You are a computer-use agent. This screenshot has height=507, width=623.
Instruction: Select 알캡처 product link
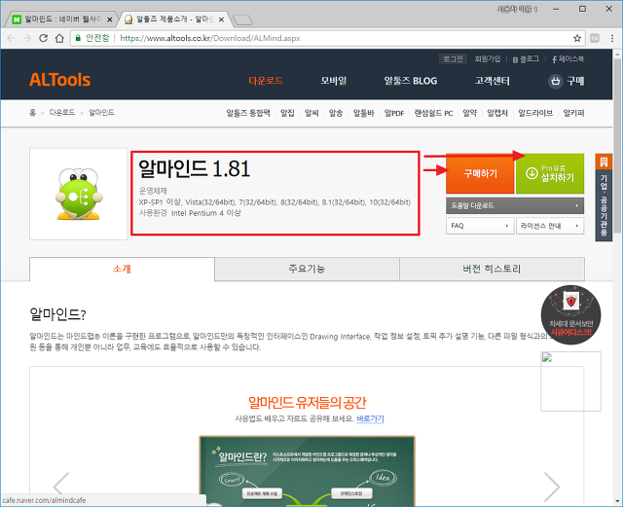(497, 113)
